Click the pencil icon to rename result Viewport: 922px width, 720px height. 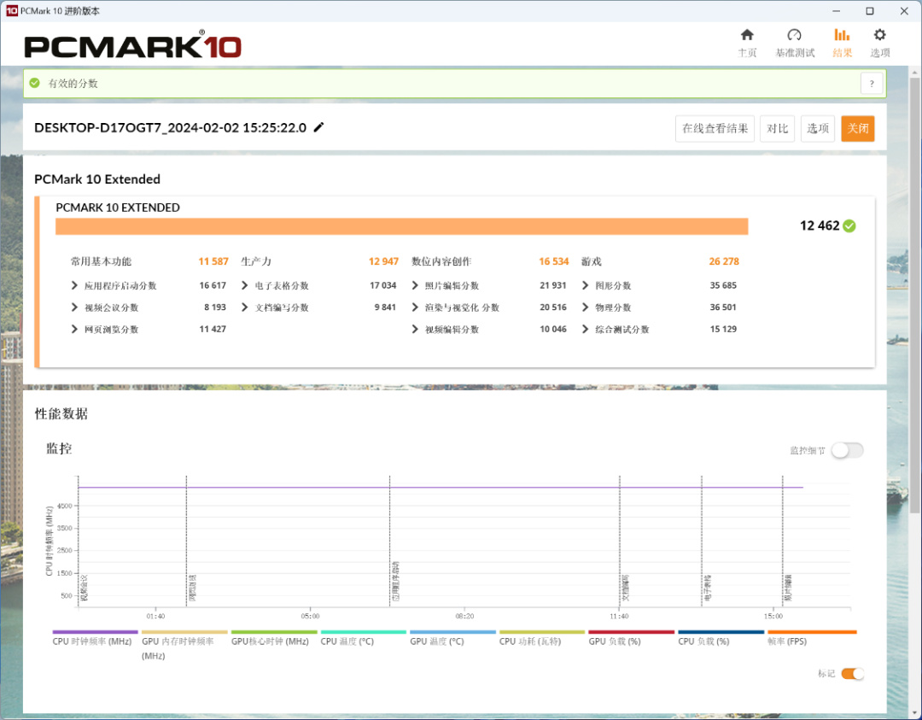coord(318,127)
